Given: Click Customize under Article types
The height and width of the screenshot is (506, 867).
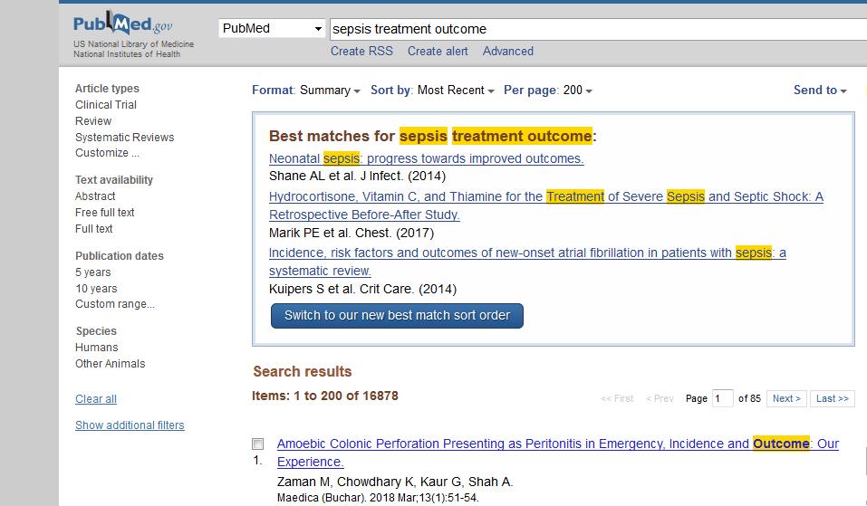Looking at the screenshot, I should coord(107,153).
